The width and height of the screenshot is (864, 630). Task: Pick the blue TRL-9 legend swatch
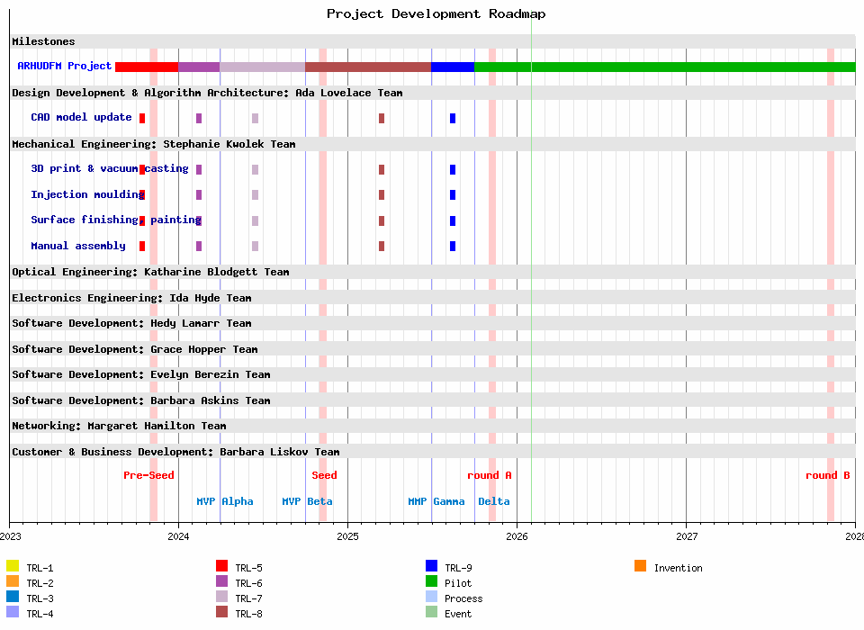click(x=432, y=567)
